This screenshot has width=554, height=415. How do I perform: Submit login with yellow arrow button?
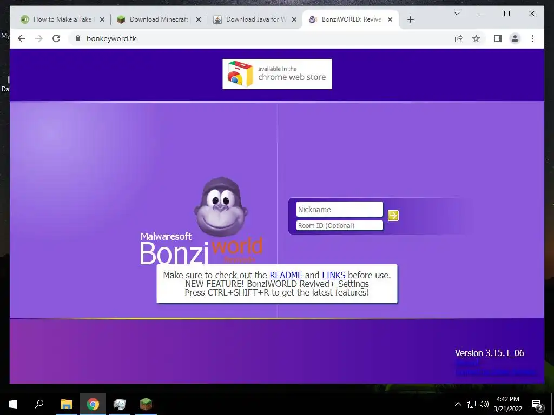[x=393, y=215]
